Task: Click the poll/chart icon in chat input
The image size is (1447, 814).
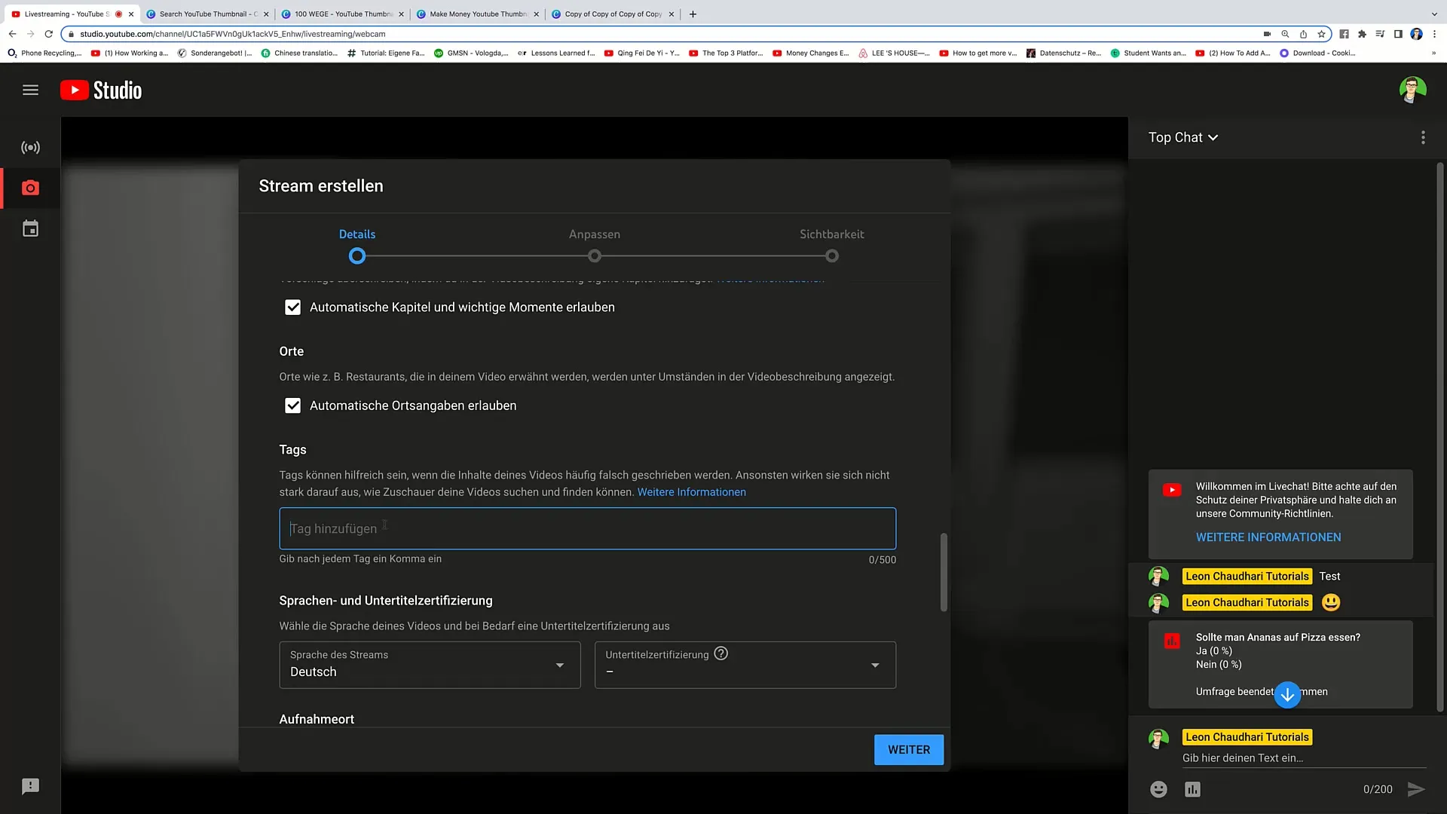Action: (x=1192, y=788)
